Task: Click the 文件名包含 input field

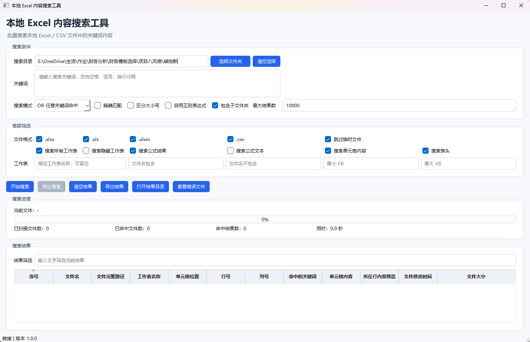Action: 176,163
